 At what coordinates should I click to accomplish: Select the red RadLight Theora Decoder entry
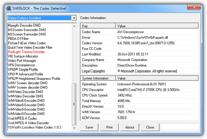[x=26, y=52]
